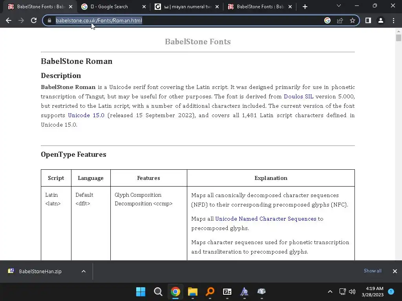
Task: Click the Explanation table header
Action: tap(271, 178)
